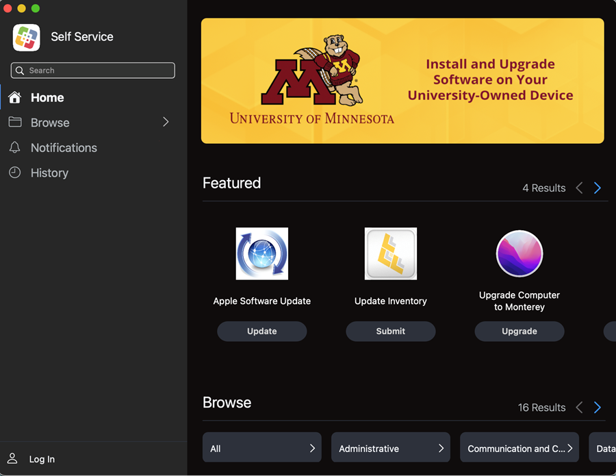Click the Apple Software Update globe icon
This screenshot has width=616, height=476.
[x=262, y=253]
